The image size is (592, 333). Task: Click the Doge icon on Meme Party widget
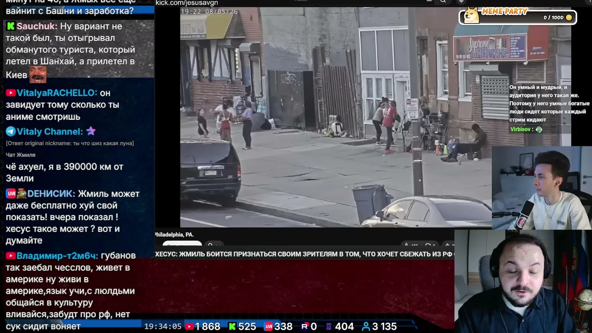[471, 15]
